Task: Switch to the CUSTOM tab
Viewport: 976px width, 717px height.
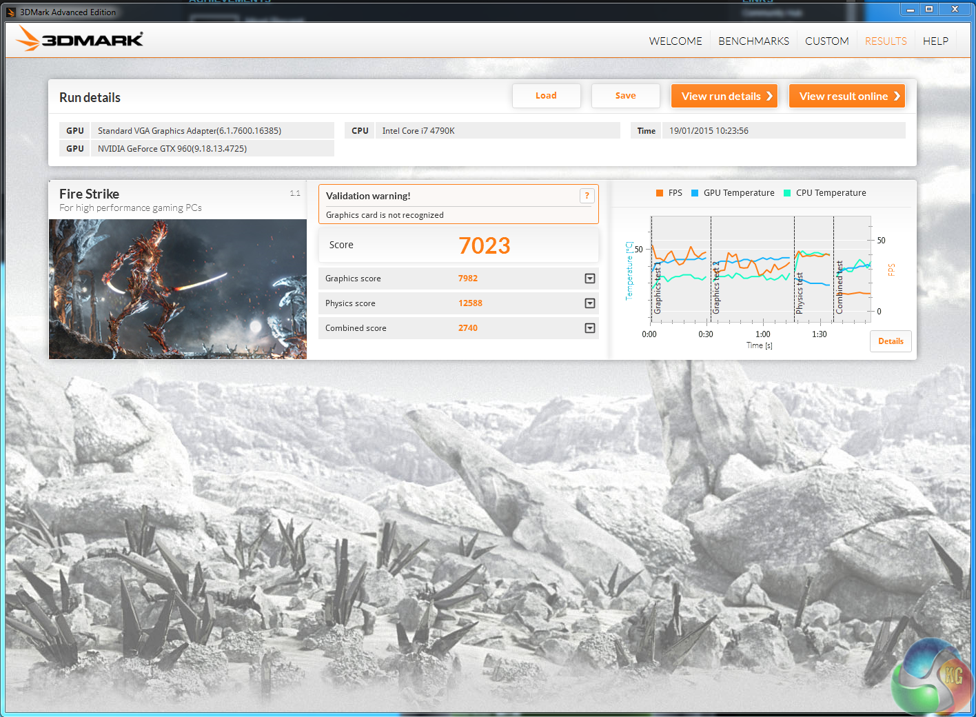Action: tap(826, 41)
